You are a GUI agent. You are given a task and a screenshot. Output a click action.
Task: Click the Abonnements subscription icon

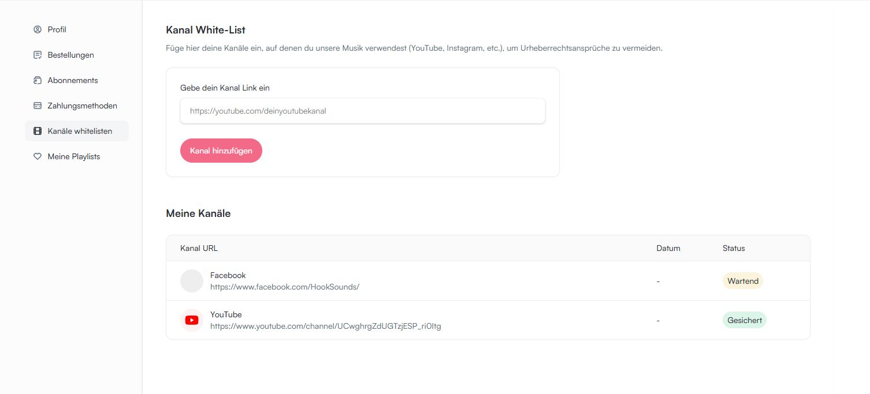point(38,80)
